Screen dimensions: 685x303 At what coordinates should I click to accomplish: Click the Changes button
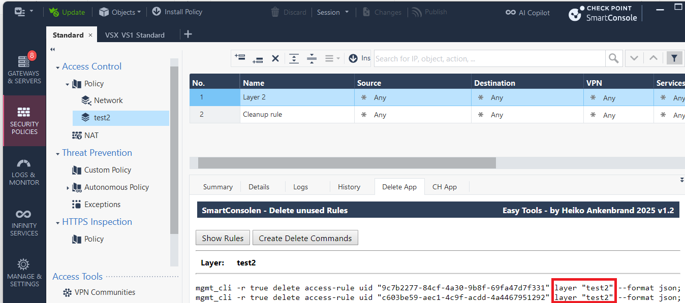point(382,12)
